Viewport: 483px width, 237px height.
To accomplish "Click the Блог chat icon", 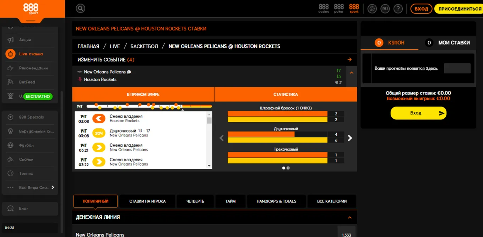I will point(11,209).
